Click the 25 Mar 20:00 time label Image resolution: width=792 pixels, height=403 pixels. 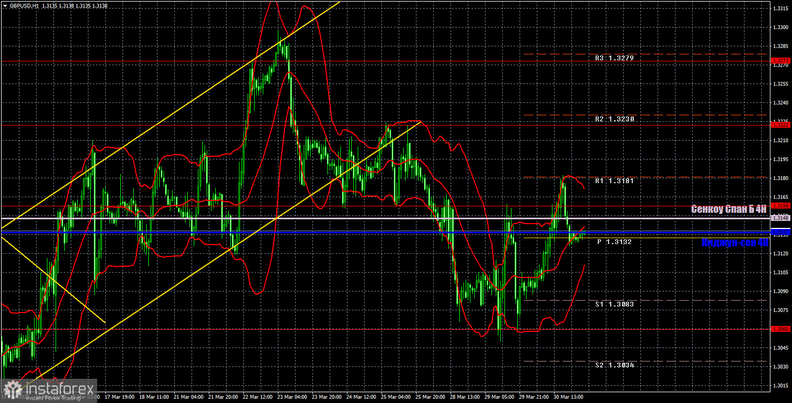(x=431, y=397)
